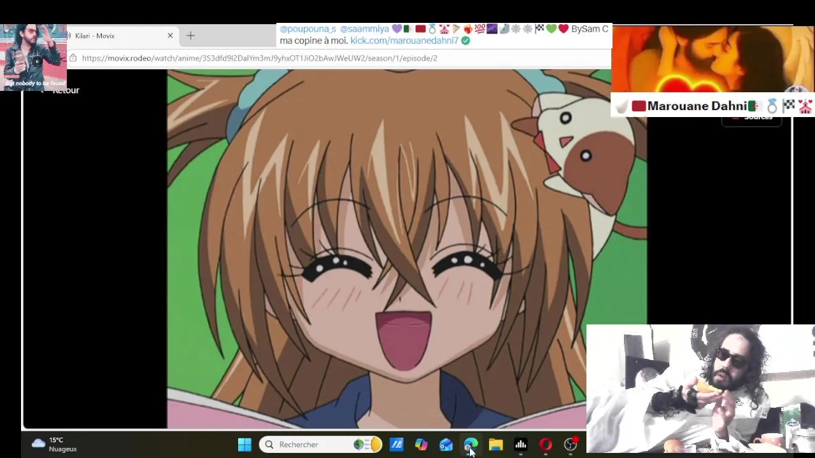Open a new browser tab
The width and height of the screenshot is (815, 458).
tap(190, 36)
